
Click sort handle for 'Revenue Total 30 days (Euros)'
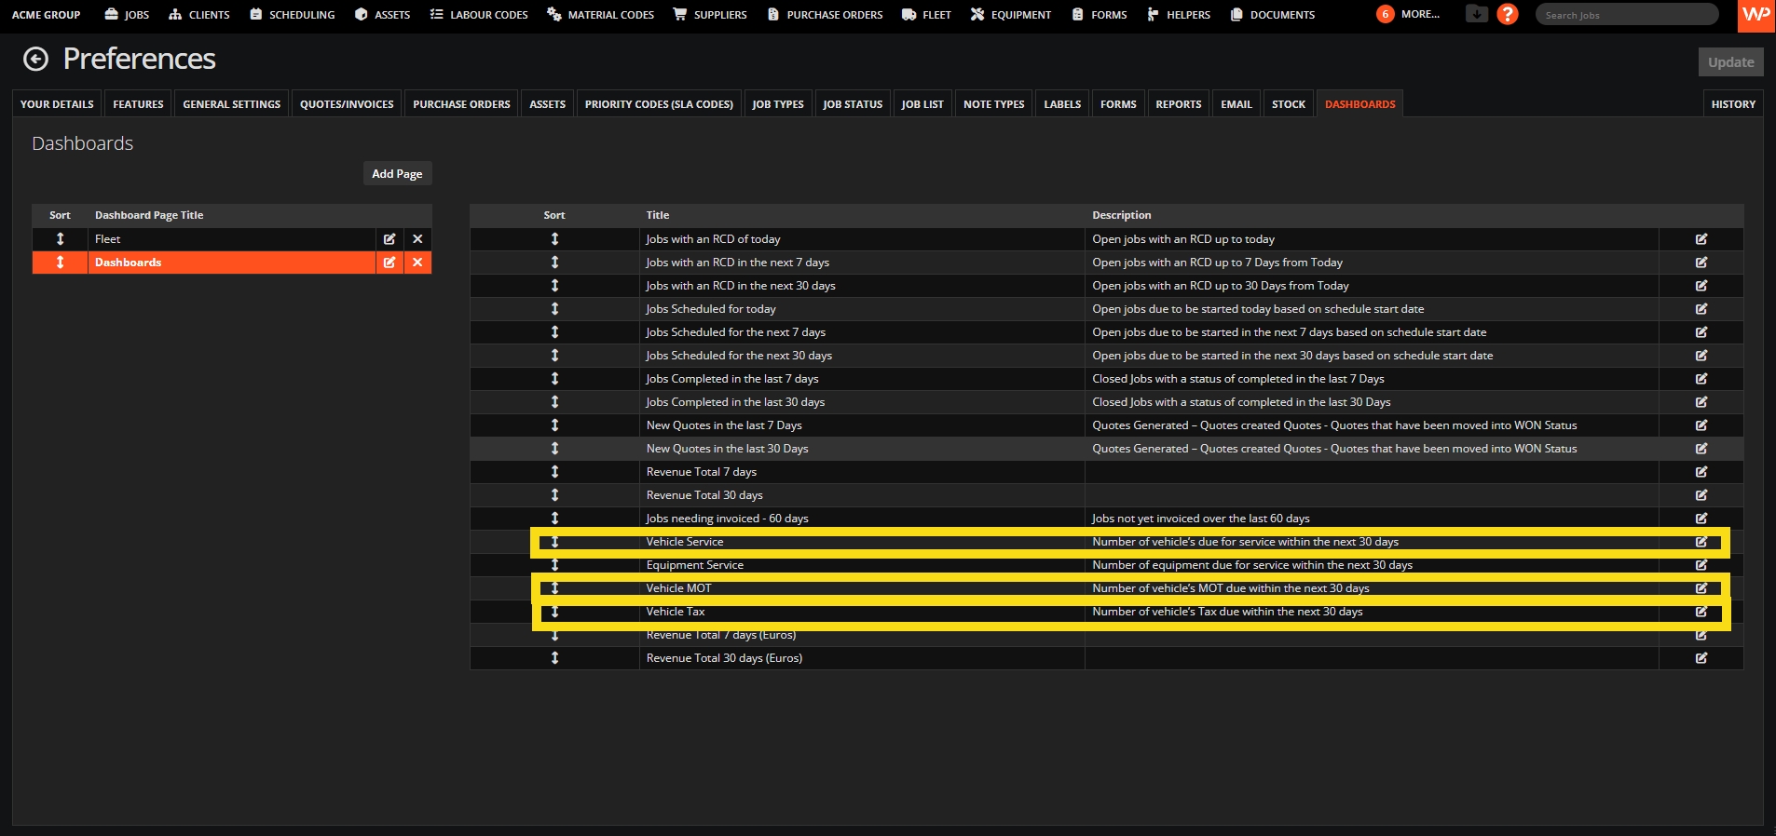[554, 658]
